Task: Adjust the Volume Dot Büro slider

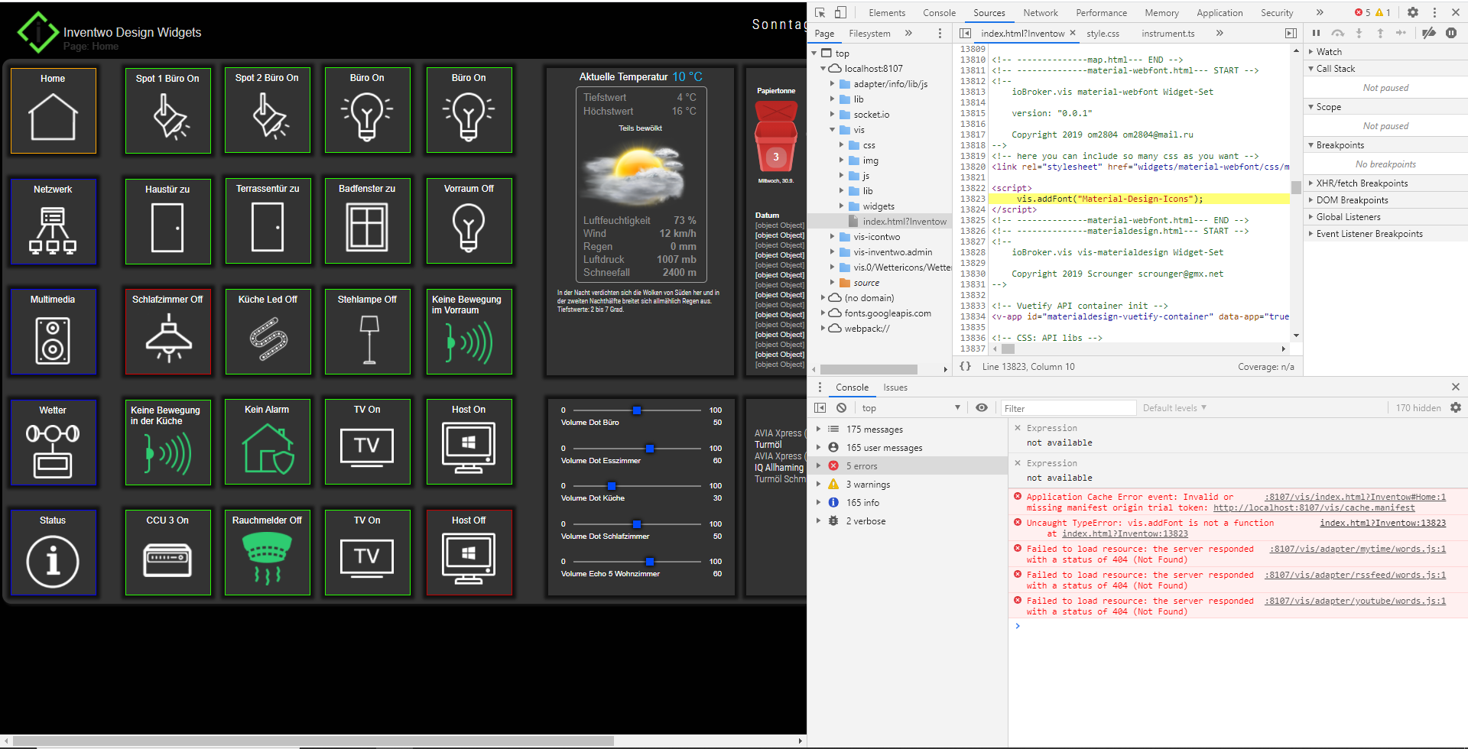Action: (x=637, y=410)
